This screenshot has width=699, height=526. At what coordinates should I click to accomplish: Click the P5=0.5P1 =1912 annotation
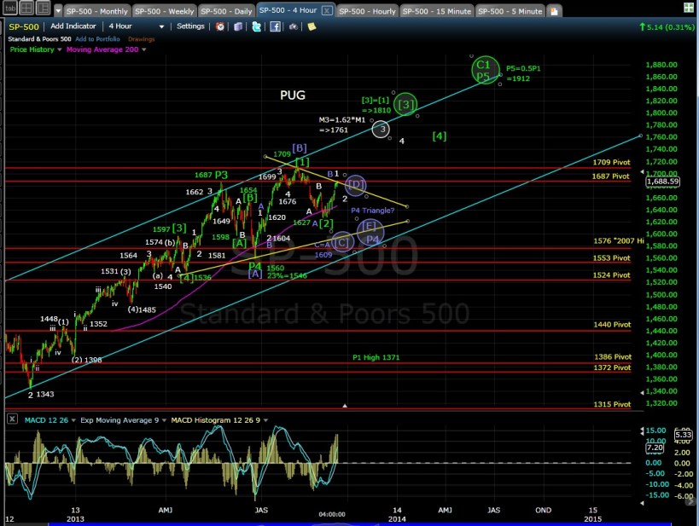523,73
